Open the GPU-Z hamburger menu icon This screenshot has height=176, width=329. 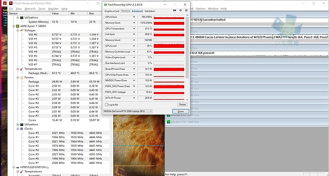186,10
